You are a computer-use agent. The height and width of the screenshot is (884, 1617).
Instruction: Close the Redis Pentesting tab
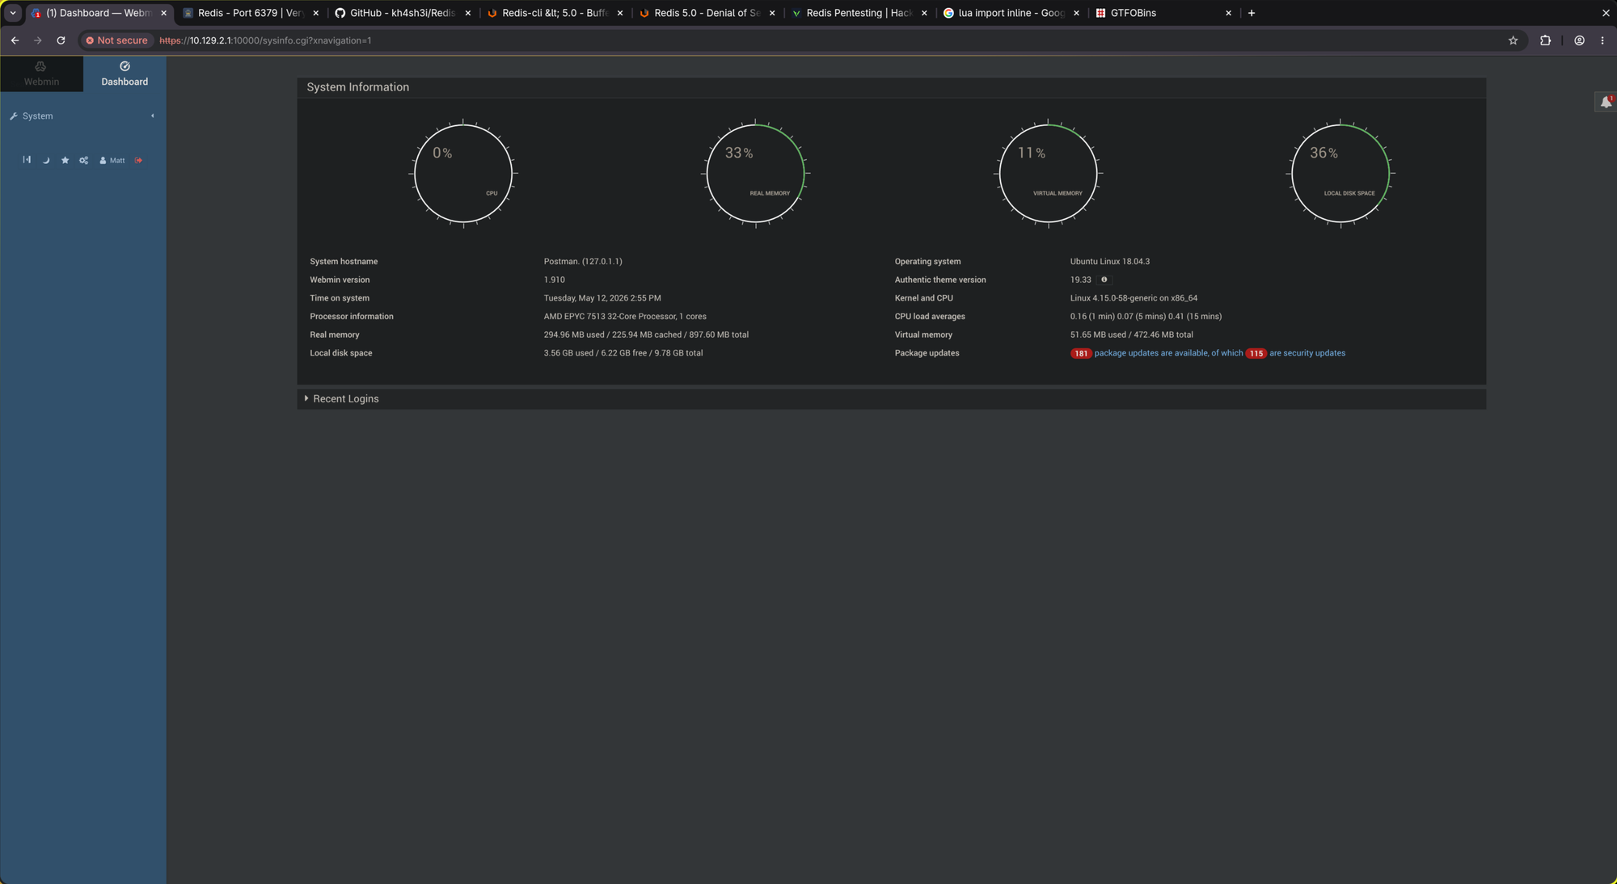(924, 13)
